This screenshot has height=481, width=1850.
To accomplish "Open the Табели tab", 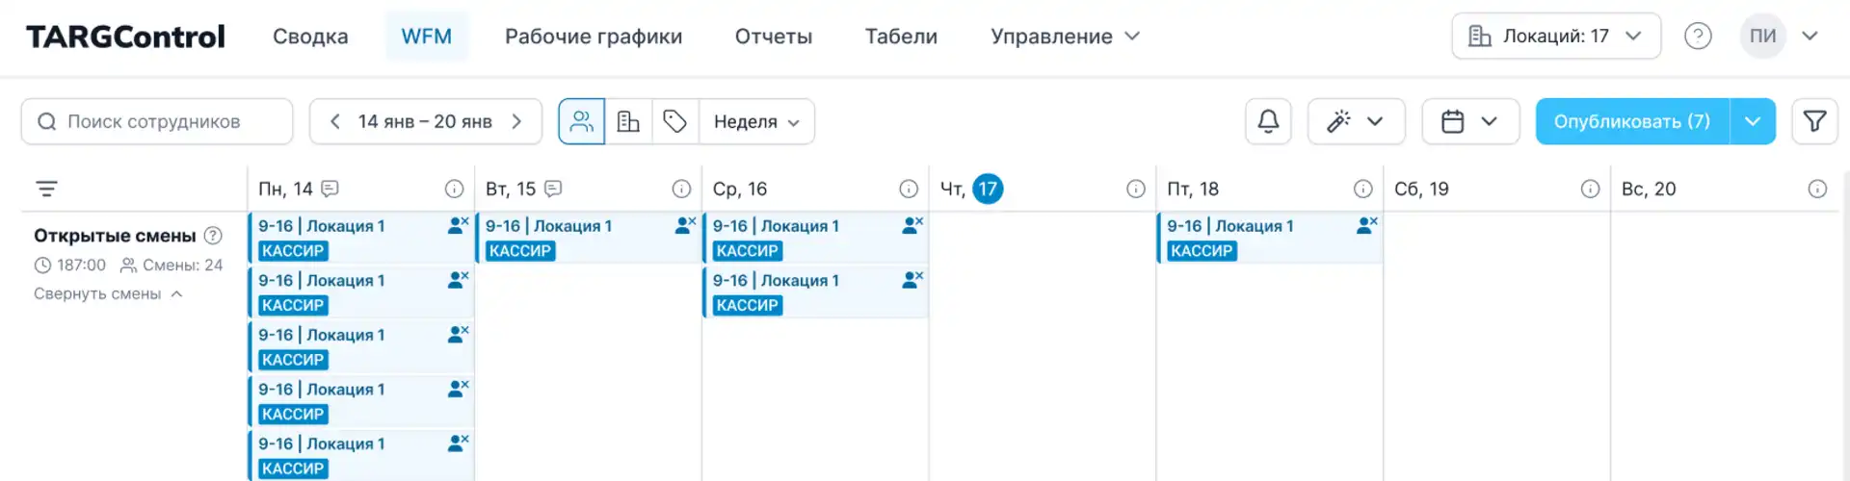I will point(901,37).
